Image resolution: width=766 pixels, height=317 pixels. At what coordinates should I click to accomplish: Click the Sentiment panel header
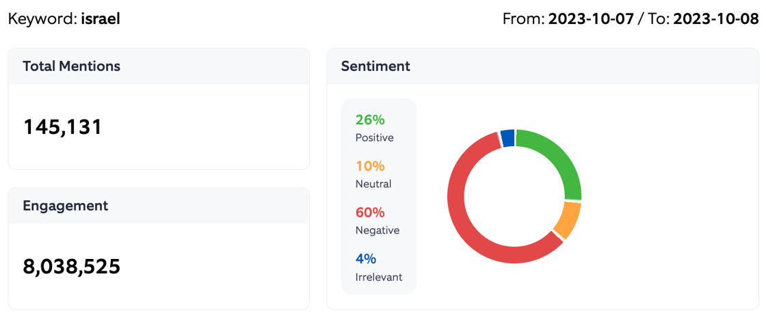coord(375,66)
